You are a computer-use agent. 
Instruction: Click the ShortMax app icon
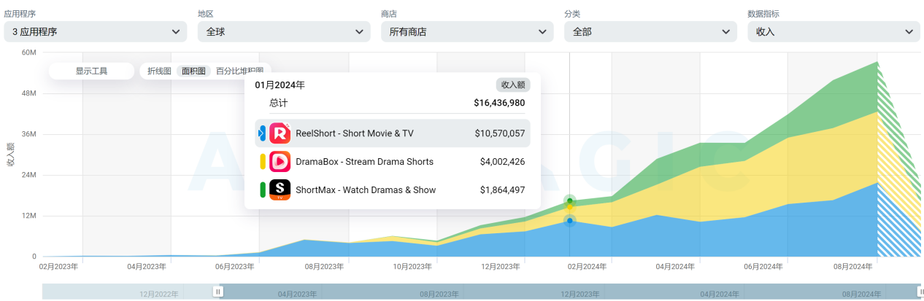[280, 190]
